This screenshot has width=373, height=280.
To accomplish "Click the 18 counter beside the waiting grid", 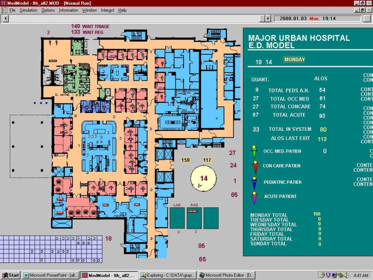I will [x=108, y=238].
